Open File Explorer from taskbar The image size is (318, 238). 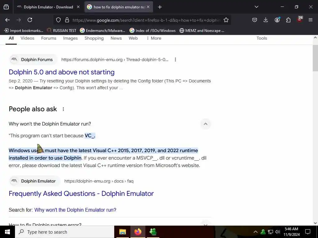pos(122,232)
